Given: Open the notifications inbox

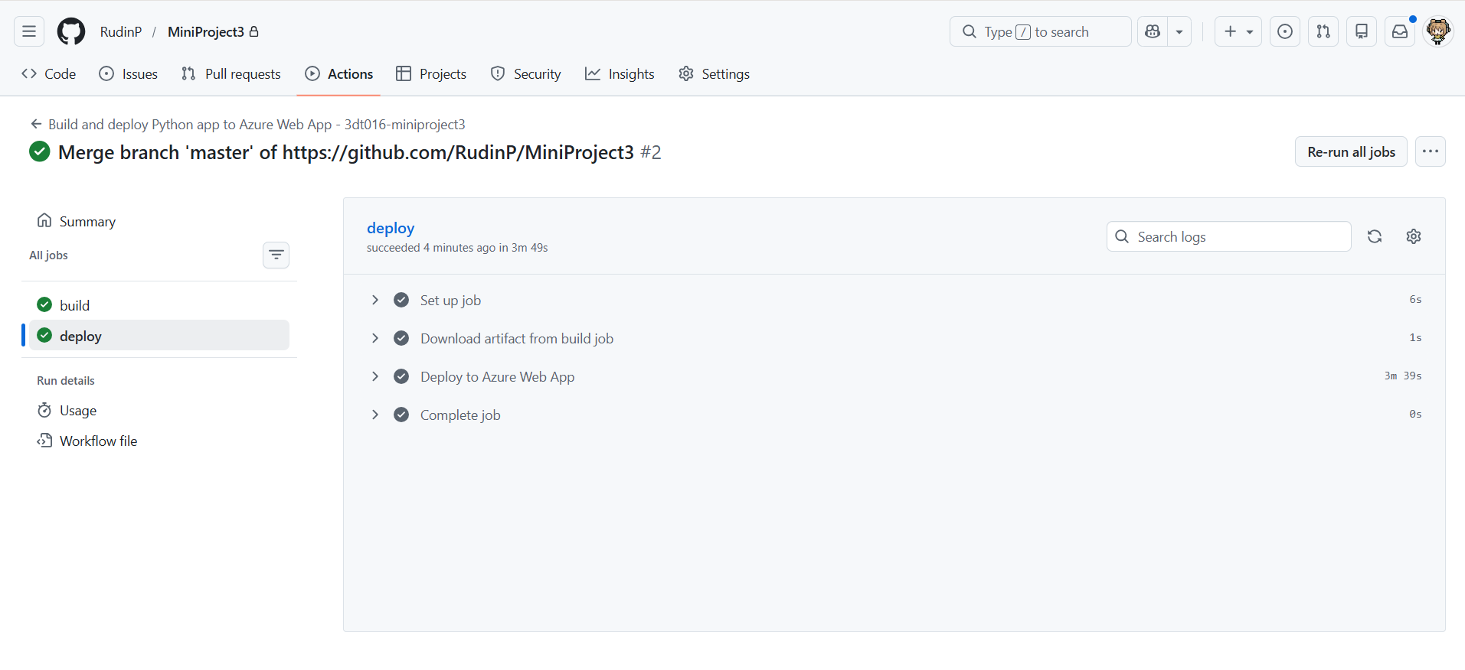Looking at the screenshot, I should [1400, 31].
